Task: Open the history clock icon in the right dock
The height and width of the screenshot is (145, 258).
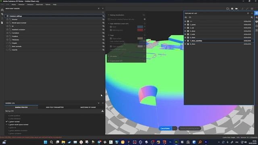Action: [256, 26]
